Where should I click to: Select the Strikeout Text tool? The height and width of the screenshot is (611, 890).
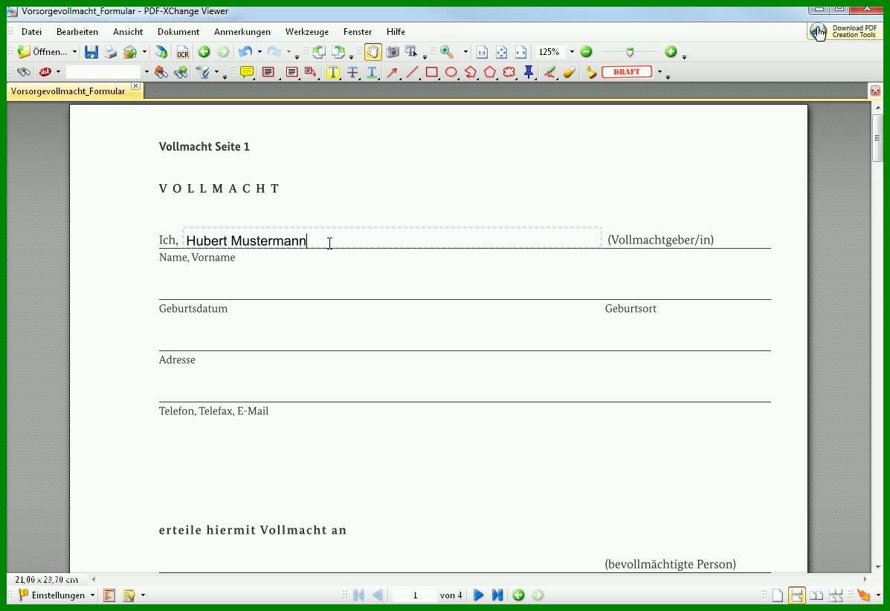(352, 72)
